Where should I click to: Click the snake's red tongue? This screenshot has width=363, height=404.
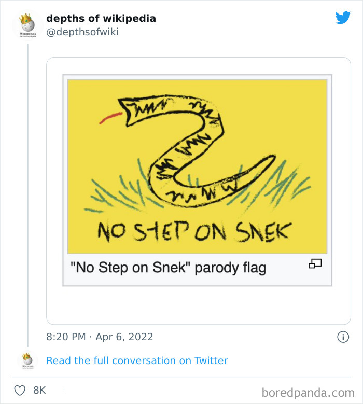[x=108, y=119]
